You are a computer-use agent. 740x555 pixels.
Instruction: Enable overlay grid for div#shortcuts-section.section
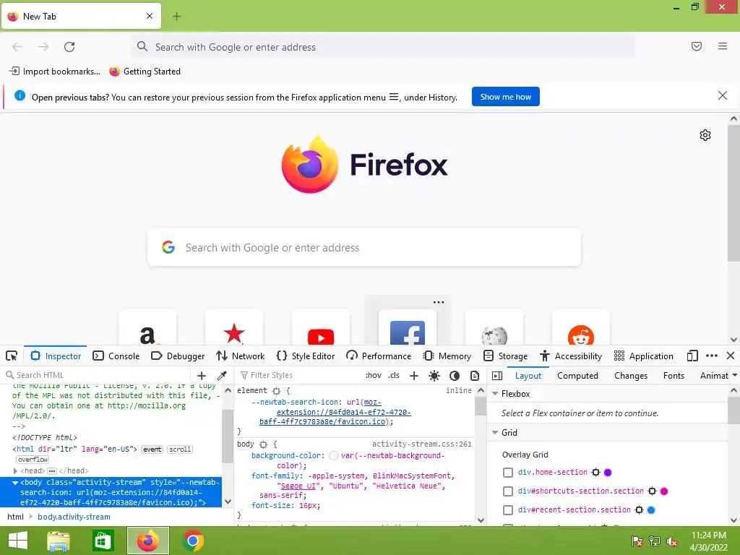pyautogui.click(x=508, y=491)
